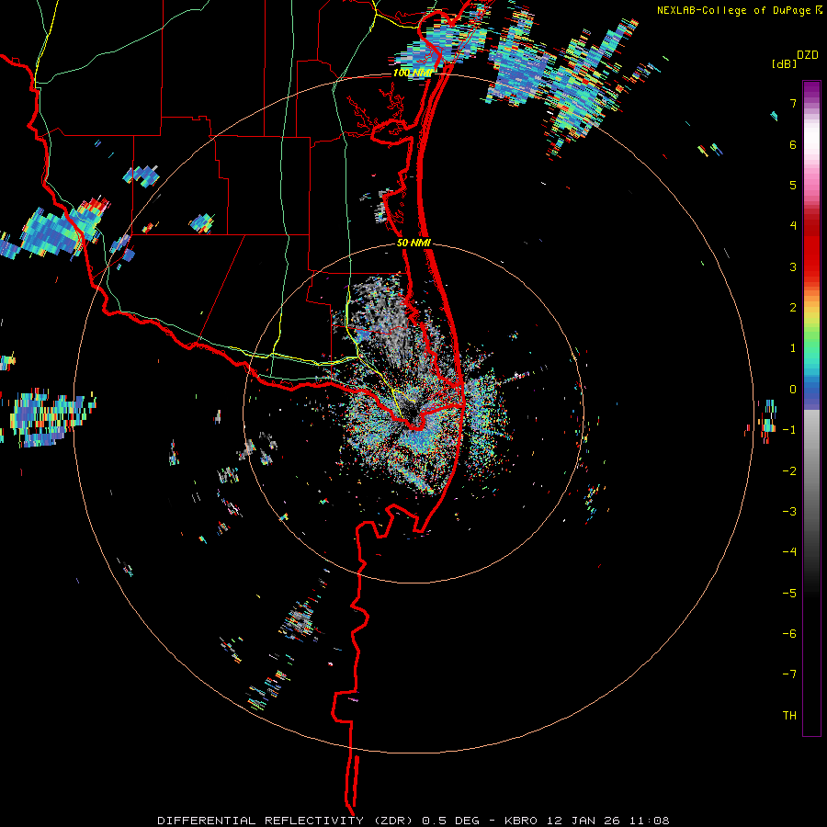Click the positive 7 value on the dB scale
This screenshot has height=827, width=827.
click(x=793, y=103)
